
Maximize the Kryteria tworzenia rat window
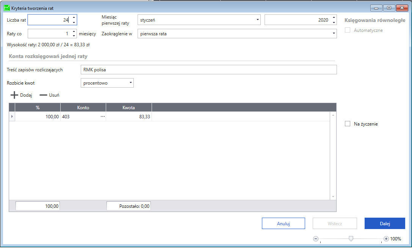click(389, 8)
